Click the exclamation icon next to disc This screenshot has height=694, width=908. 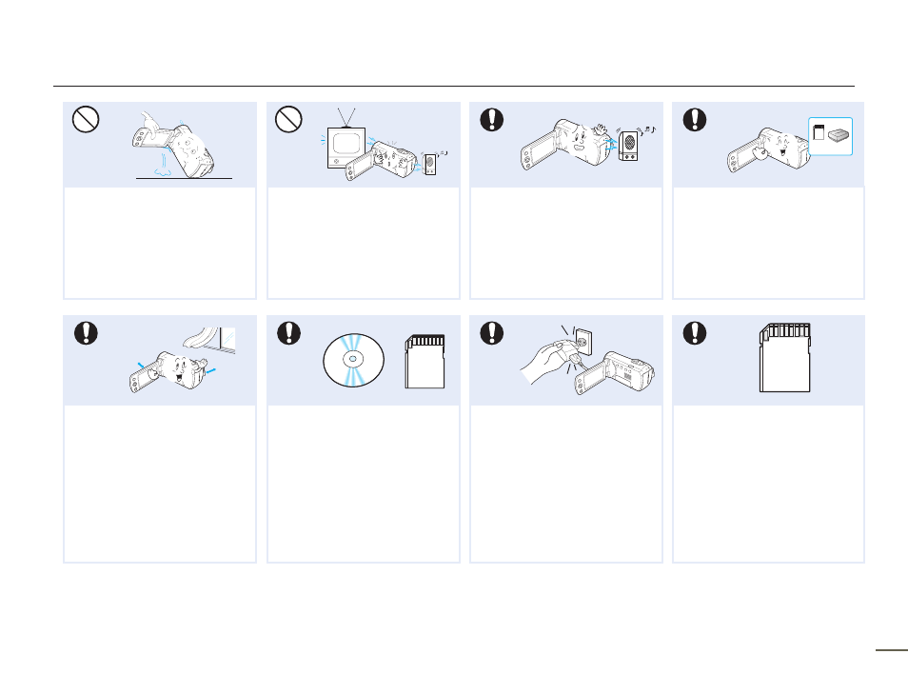(x=288, y=333)
